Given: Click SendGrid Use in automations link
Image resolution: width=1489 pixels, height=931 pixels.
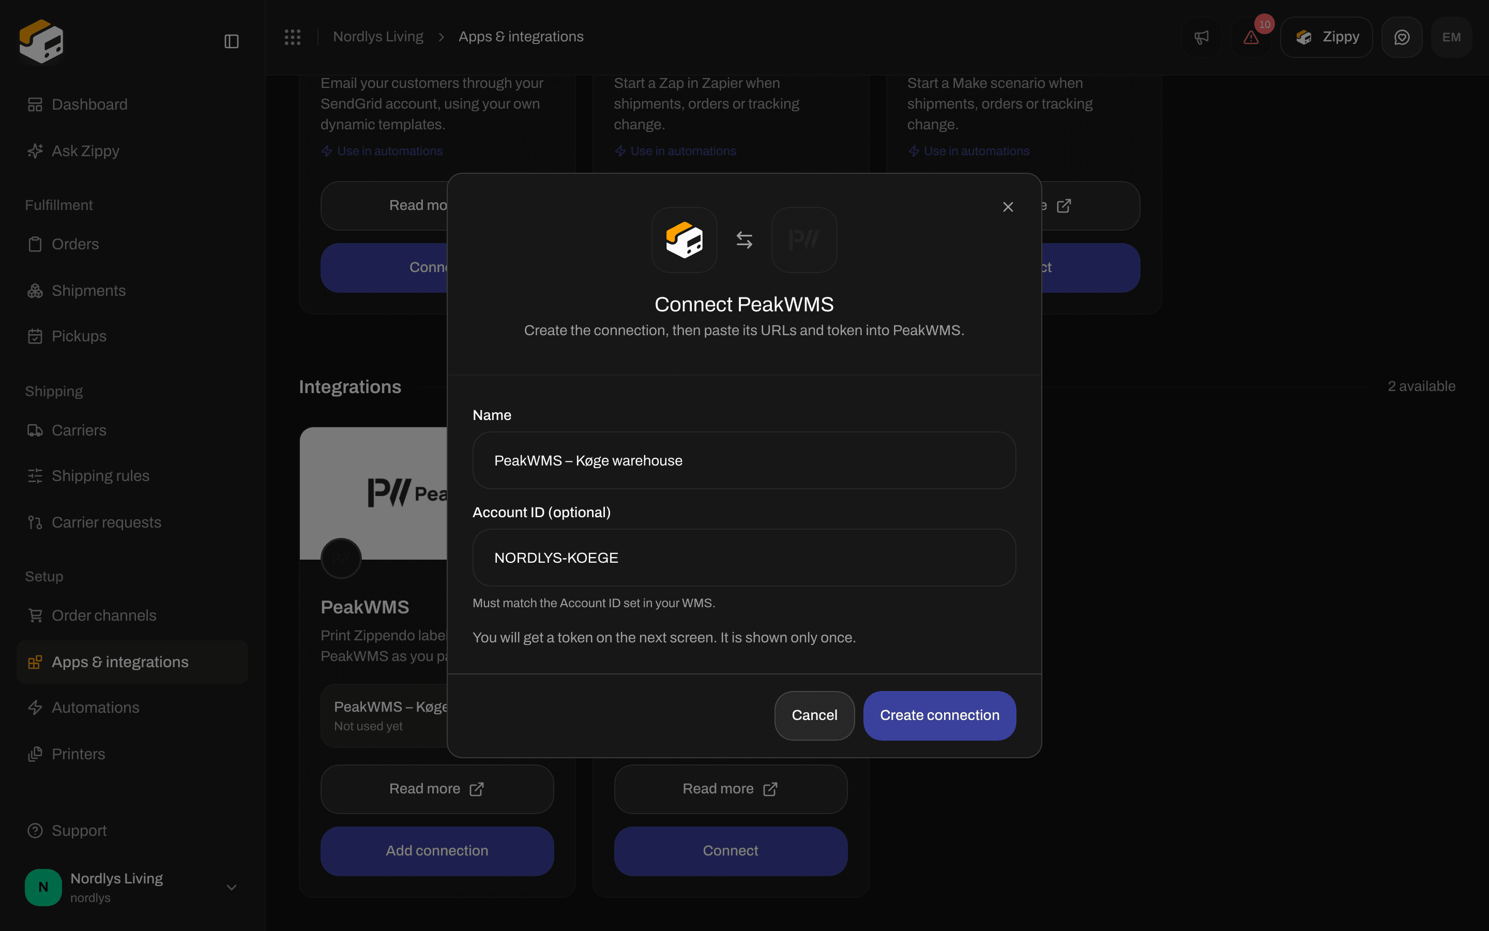Looking at the screenshot, I should [382, 151].
